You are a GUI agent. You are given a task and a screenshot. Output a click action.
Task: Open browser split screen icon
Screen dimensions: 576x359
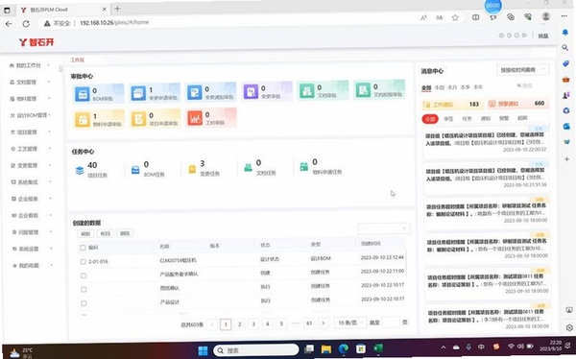[476, 17]
